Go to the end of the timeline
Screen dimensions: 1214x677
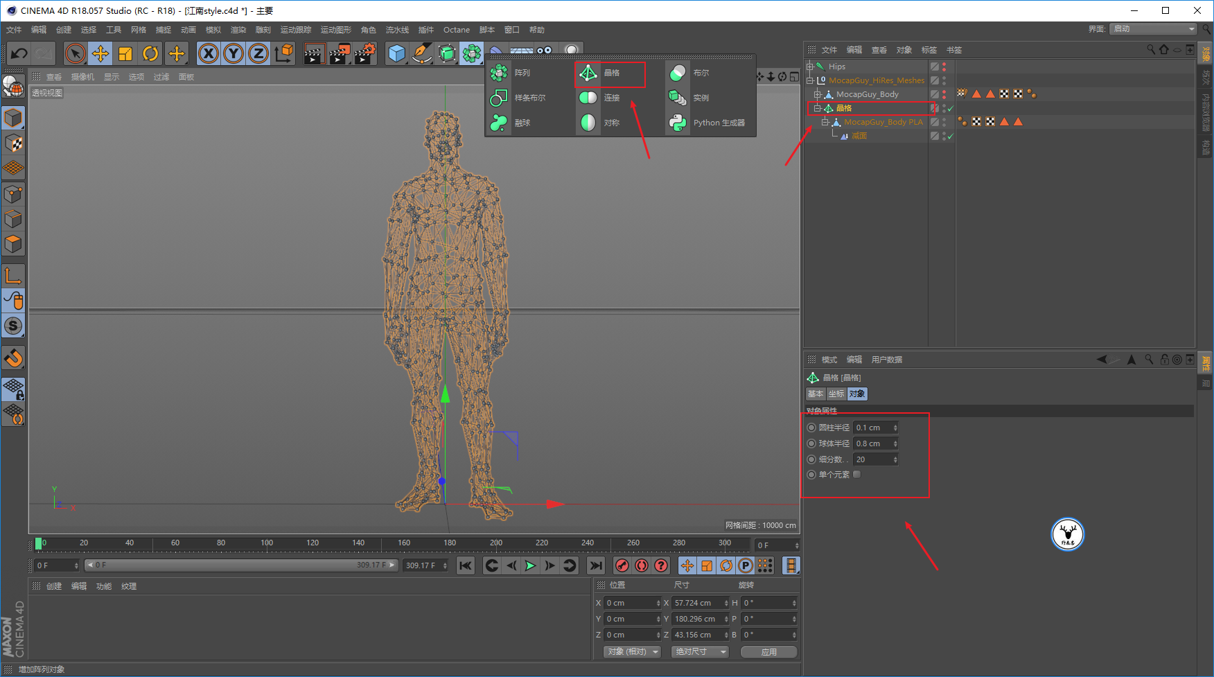595,565
